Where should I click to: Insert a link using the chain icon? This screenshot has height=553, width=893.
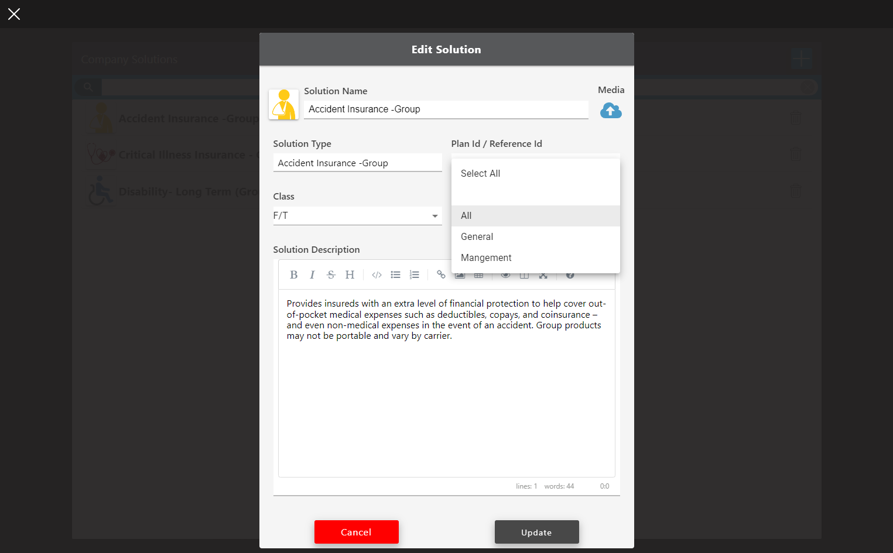441,274
